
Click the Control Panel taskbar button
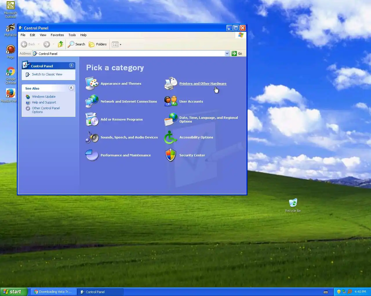[x=100, y=292]
